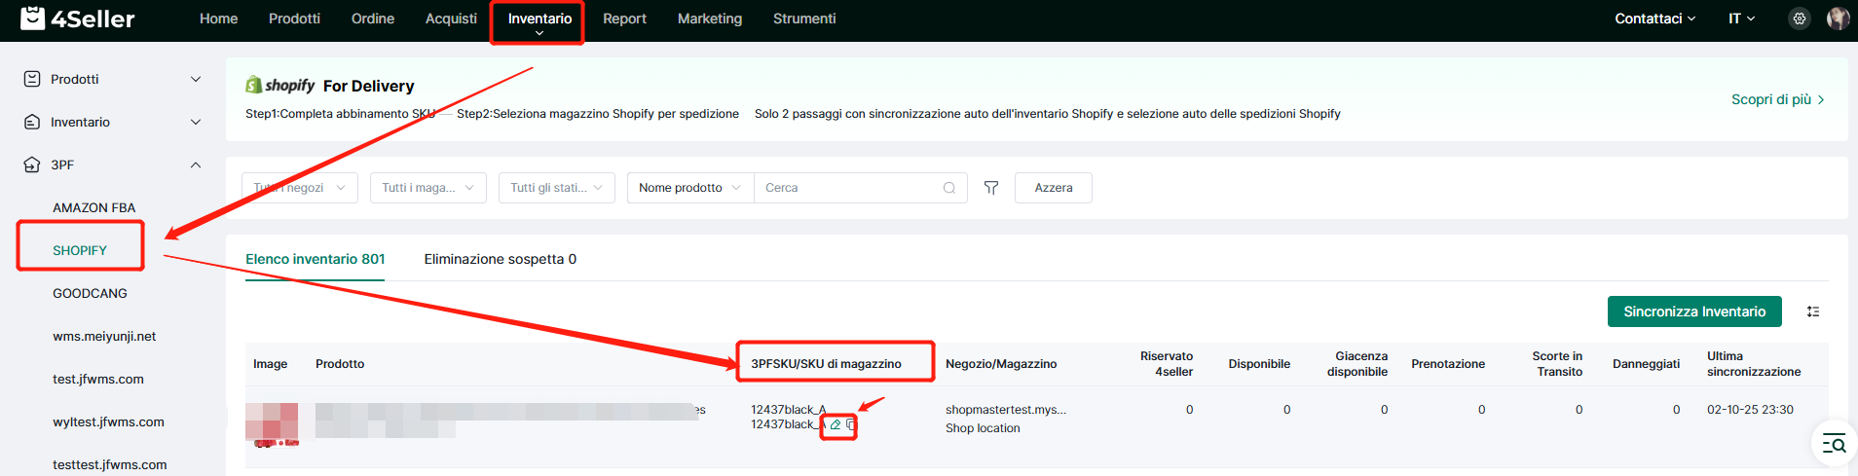Viewport: 1858px width, 476px height.
Task: Click the Negozio/Magazzino column header
Action: (x=1001, y=363)
